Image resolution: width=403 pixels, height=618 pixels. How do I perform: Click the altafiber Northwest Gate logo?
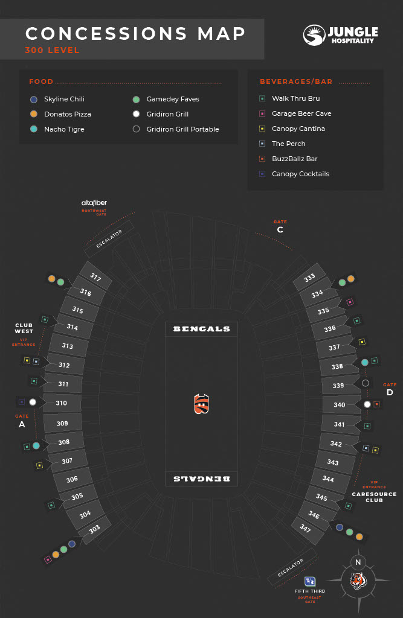[x=94, y=202]
